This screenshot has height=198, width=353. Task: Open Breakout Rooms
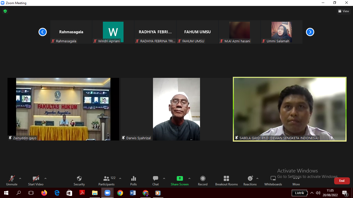coord(226,180)
